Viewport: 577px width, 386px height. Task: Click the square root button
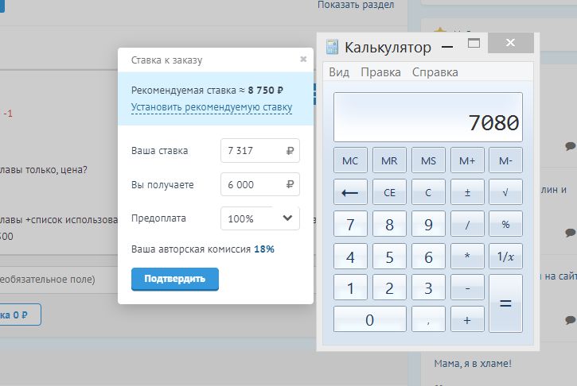[505, 191]
